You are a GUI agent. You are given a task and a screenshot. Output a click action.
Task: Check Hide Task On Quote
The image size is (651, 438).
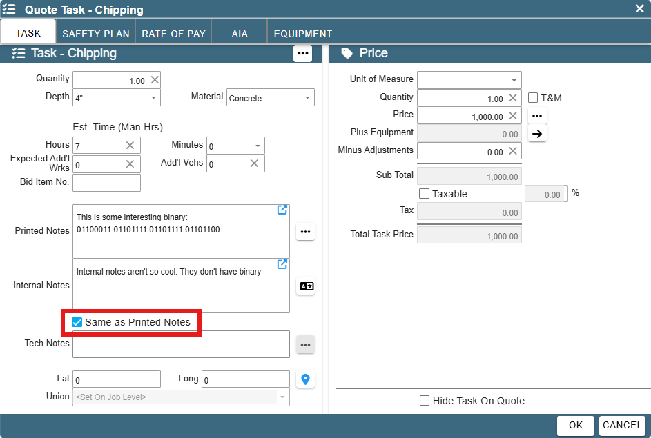[x=425, y=401]
